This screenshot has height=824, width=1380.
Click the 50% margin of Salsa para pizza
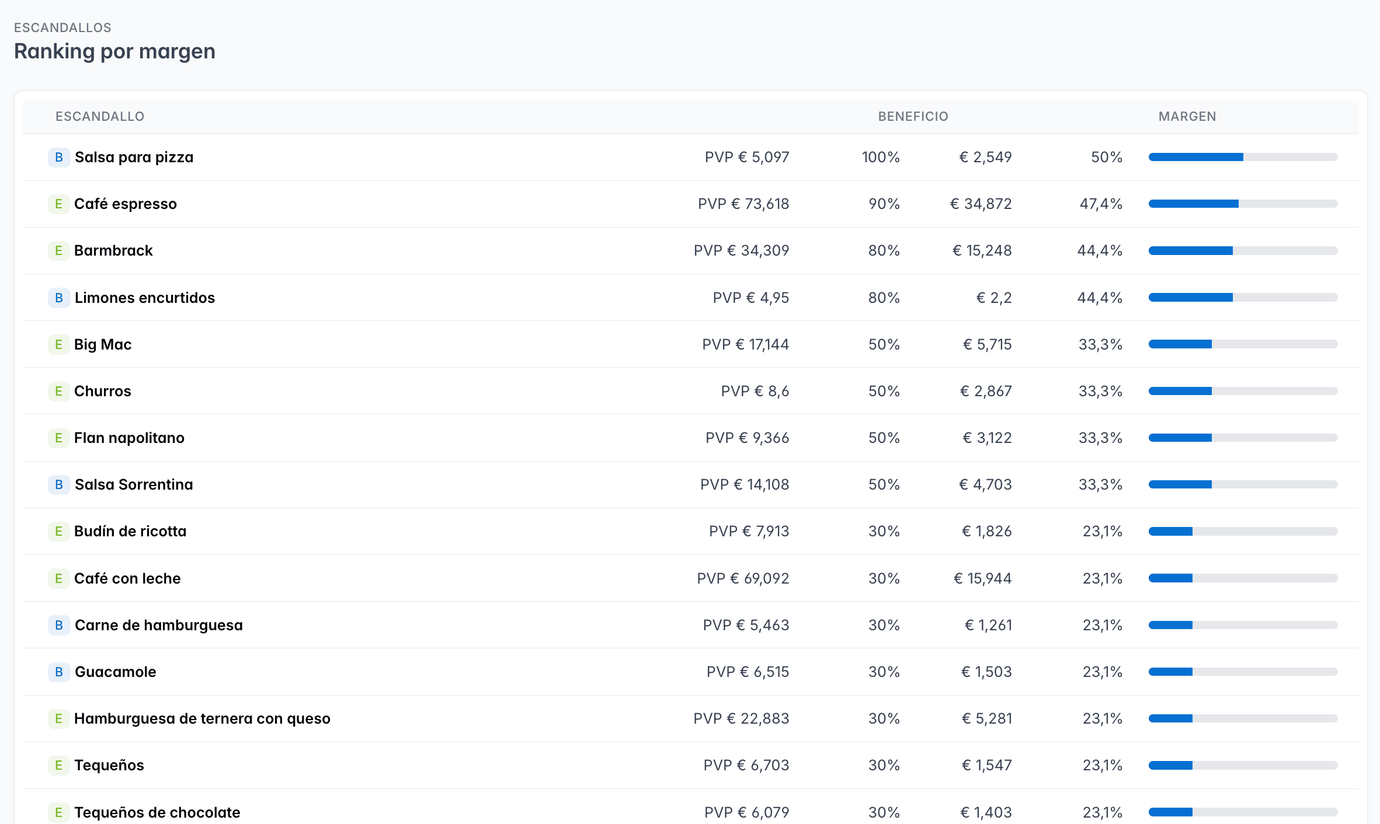1107,157
